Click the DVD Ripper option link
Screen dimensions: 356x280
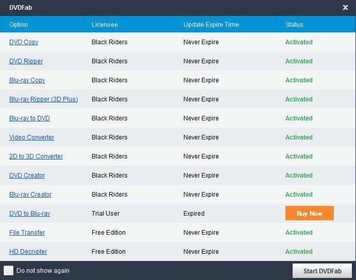click(x=26, y=61)
